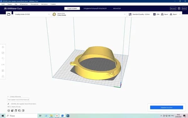This screenshot has width=188, height=118.
Task: Open the UltiMaker apps grid icon
Action: coord(179,8)
